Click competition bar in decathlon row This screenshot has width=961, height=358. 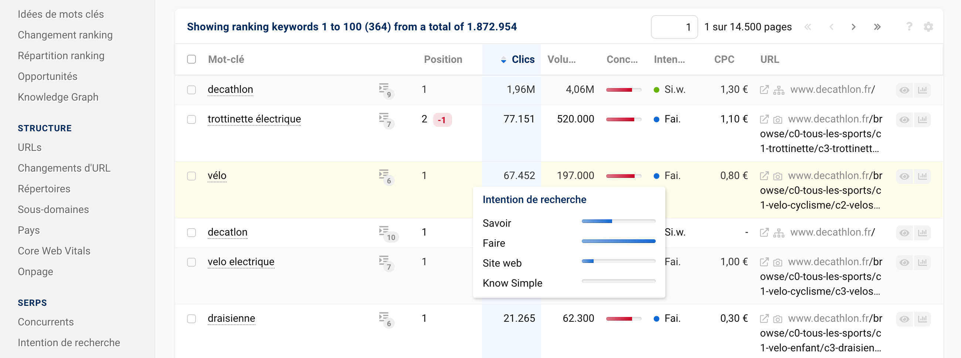tap(624, 90)
